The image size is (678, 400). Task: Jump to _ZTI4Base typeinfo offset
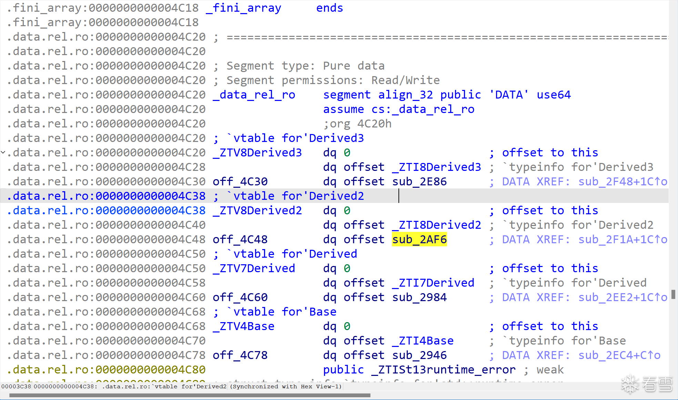pos(423,341)
